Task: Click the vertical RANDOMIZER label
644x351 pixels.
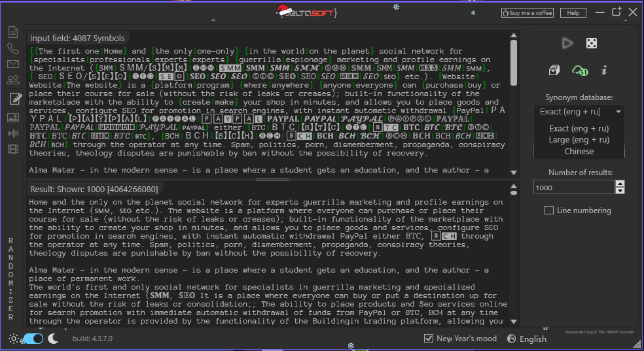Action: tap(11, 279)
